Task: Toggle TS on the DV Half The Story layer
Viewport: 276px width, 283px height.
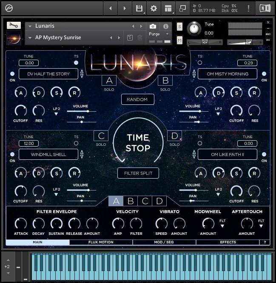Action: [x=76, y=63]
